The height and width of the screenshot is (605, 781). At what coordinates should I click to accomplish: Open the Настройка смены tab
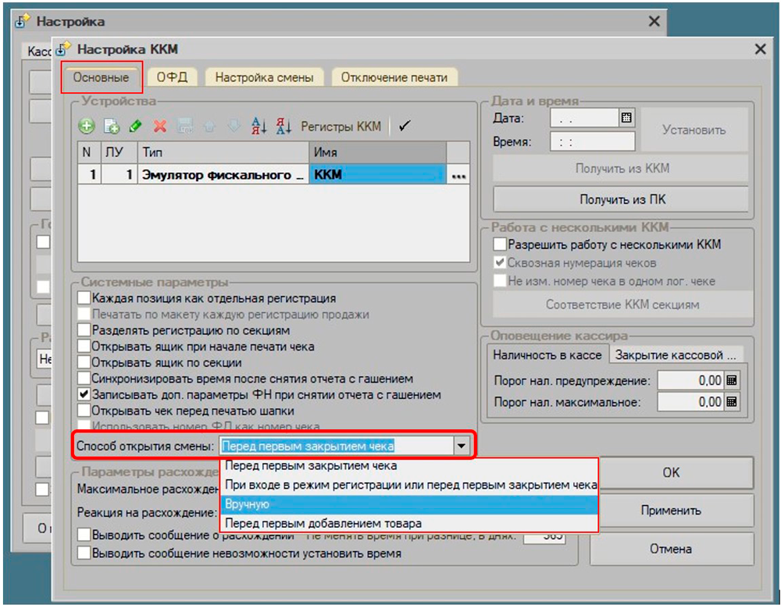264,77
